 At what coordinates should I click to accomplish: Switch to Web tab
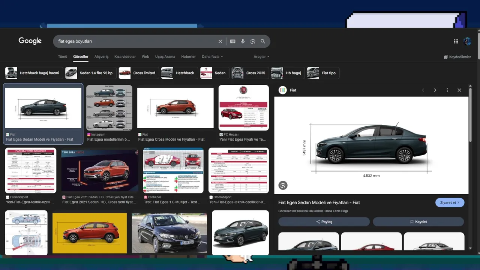(145, 57)
